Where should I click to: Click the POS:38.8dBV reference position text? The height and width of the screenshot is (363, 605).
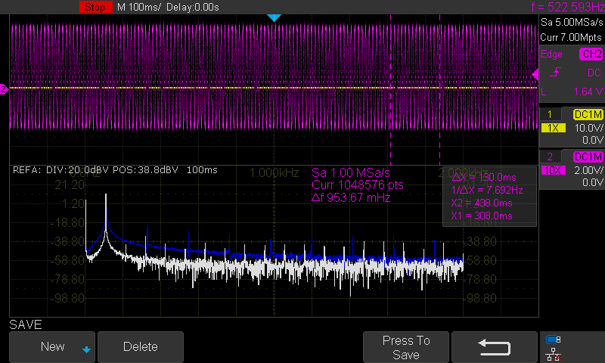145,170
